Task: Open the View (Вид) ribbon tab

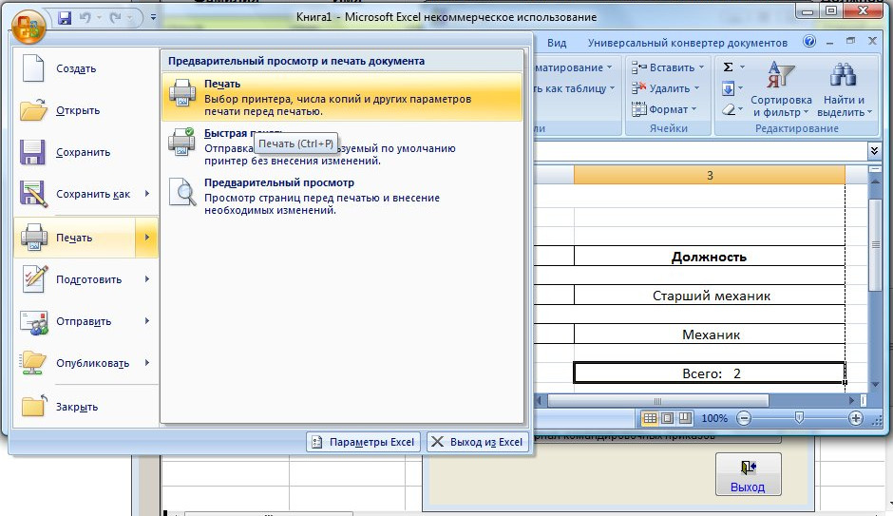Action: point(557,43)
